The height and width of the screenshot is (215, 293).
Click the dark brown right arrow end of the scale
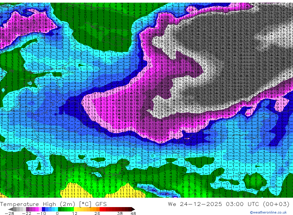133,209
